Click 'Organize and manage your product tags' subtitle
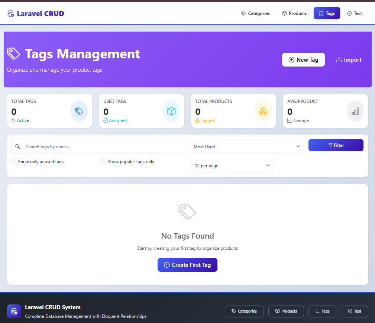 [55, 70]
